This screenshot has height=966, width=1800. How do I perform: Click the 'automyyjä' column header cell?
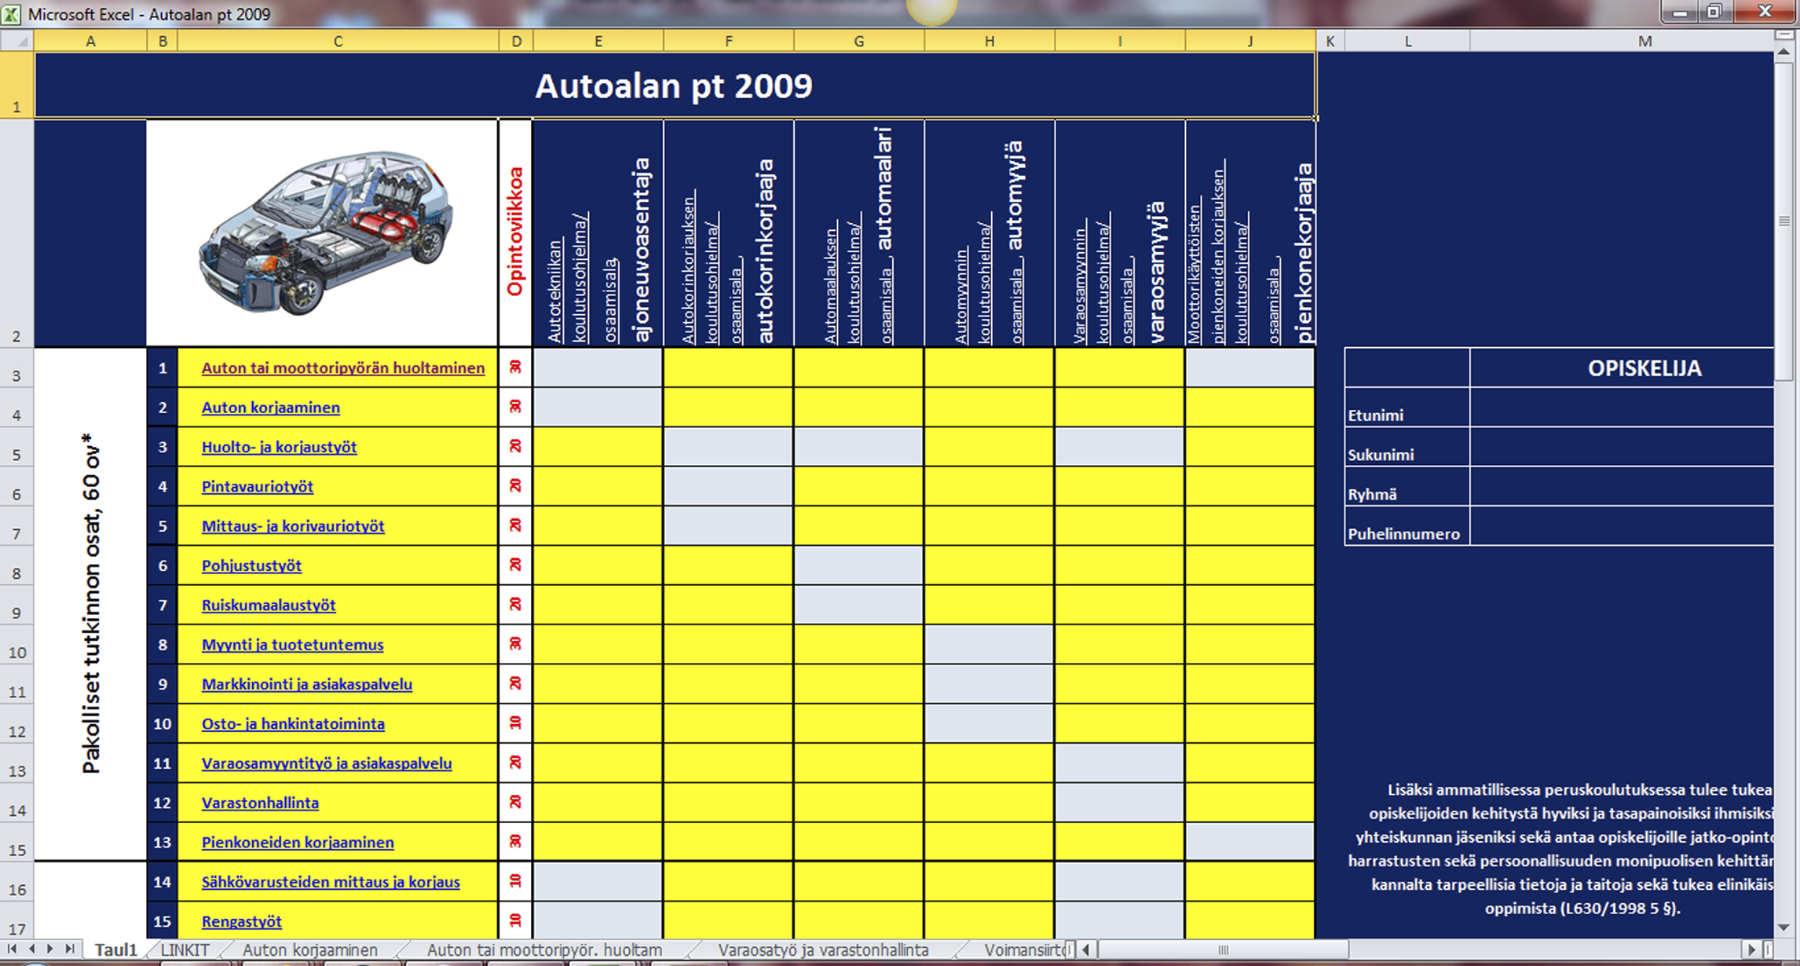pyautogui.click(x=990, y=232)
